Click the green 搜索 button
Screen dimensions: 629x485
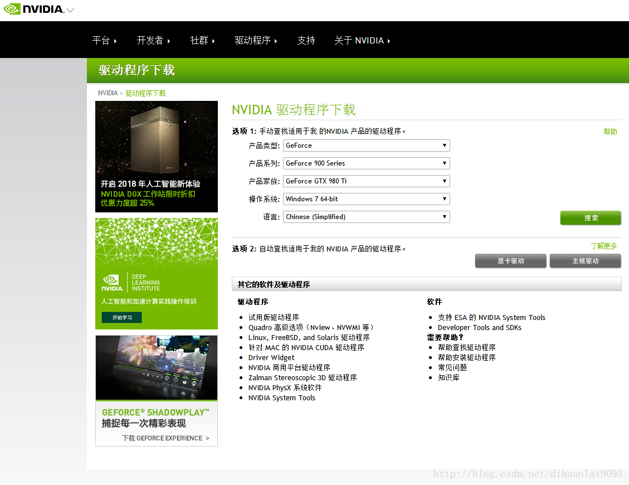591,218
